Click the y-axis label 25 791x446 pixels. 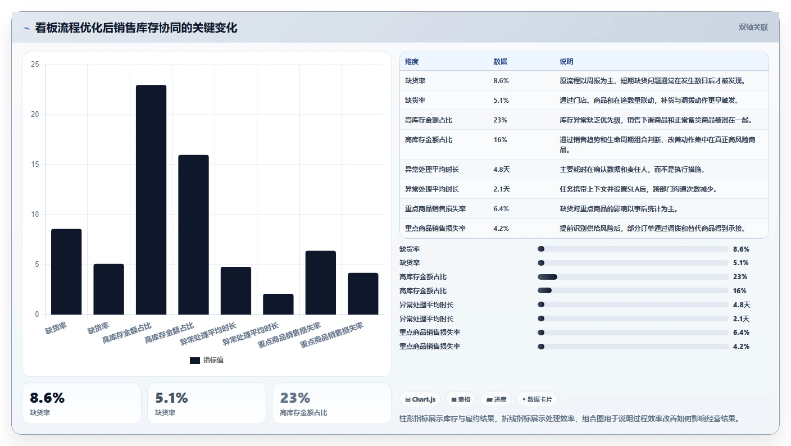point(35,65)
